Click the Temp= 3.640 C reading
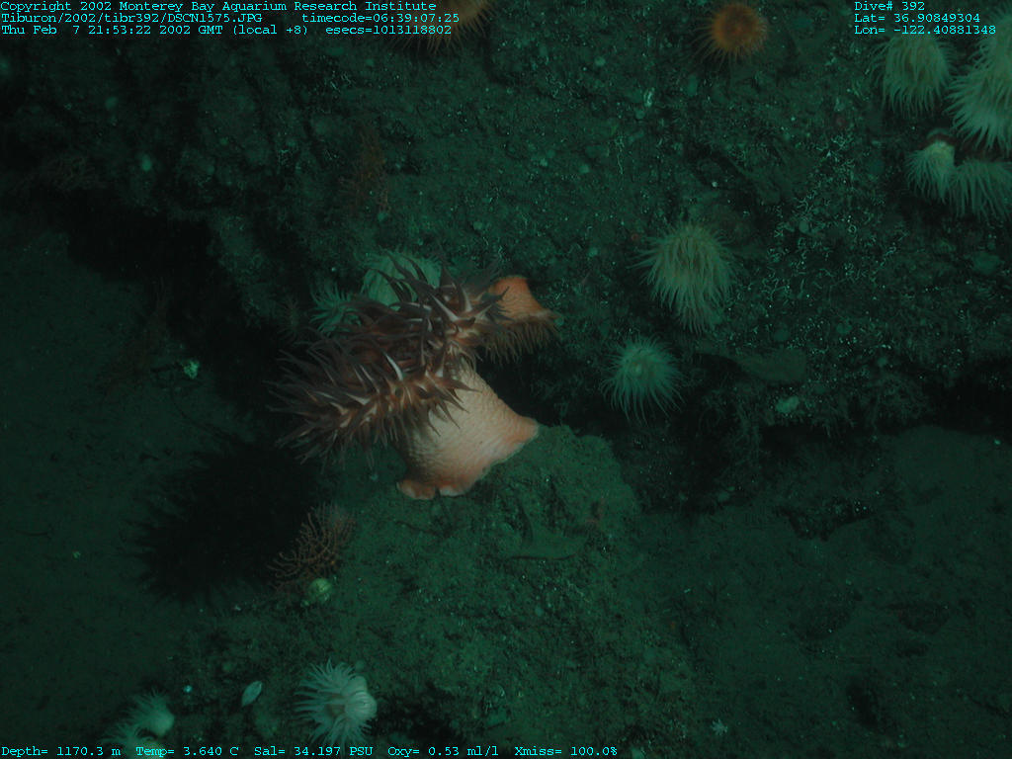 (187, 751)
